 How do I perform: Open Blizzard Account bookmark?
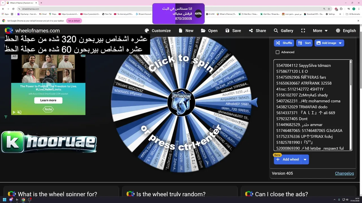coord(143,14)
